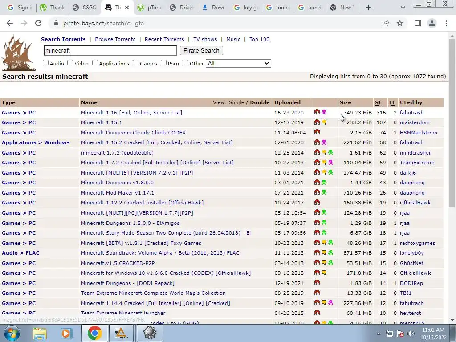This screenshot has height=342, width=456.
Task: Click magnet icon for Team Extreme World Map's Collection
Action: (x=317, y=293)
